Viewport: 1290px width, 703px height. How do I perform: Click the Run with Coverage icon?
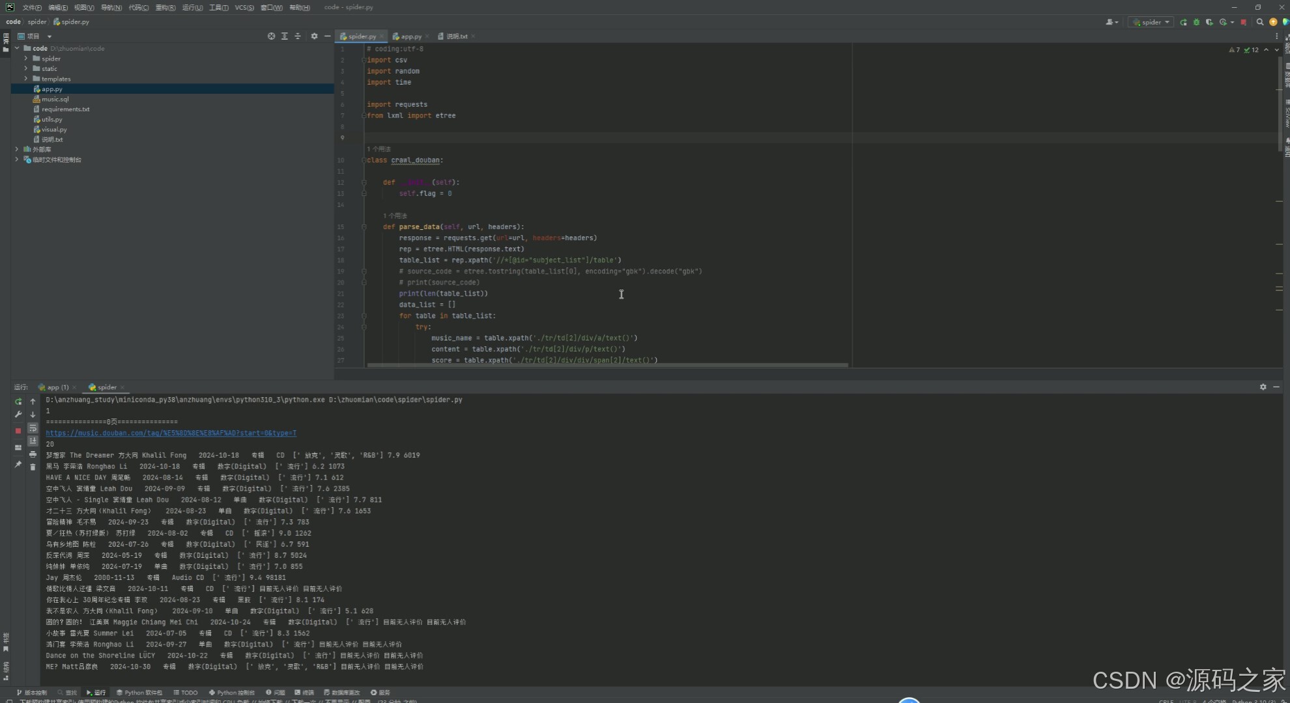(1209, 22)
